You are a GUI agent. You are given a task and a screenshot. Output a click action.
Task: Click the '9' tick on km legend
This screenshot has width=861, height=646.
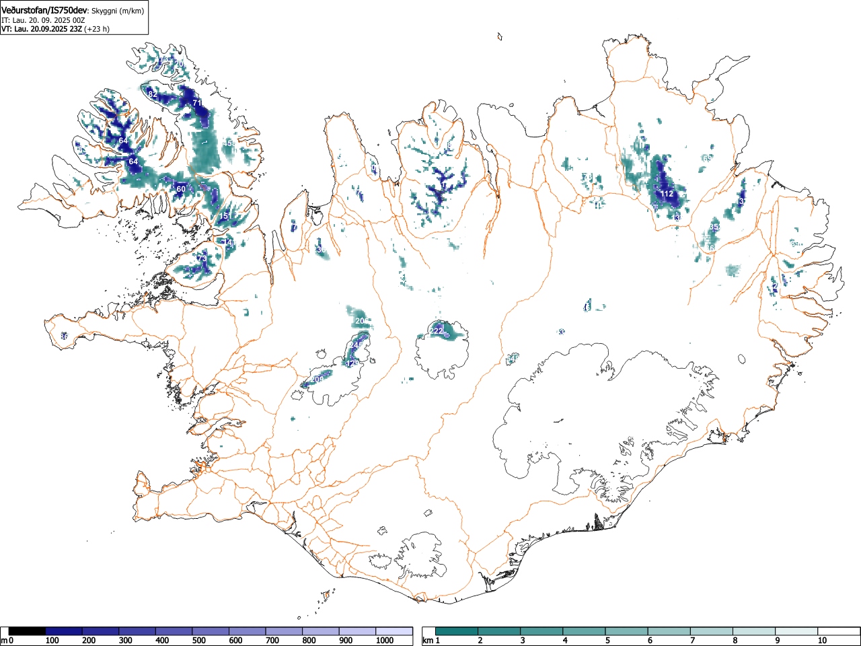pos(776,641)
